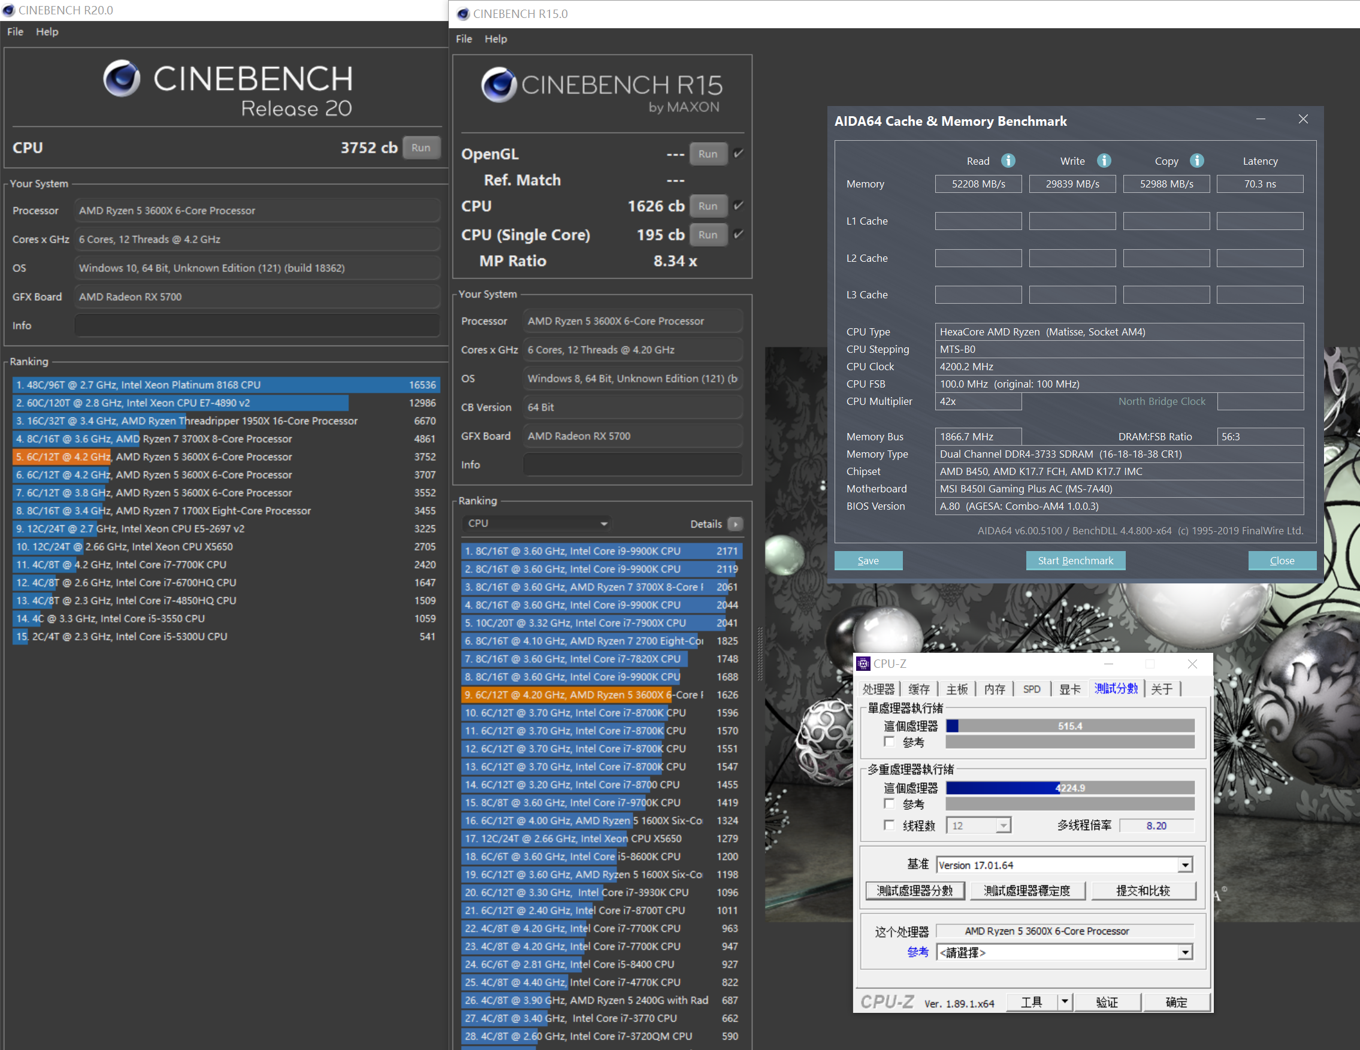The width and height of the screenshot is (1360, 1050).
Task: Open the Help menu in Cinebench R20
Action: tap(47, 32)
